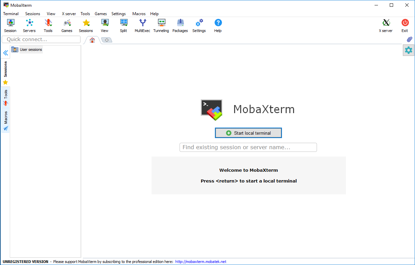Close the MobaXterm window
This screenshot has height=265, width=415.
[x=407, y=5]
